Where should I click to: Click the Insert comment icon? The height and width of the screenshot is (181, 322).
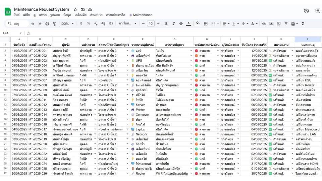tap(271, 23)
